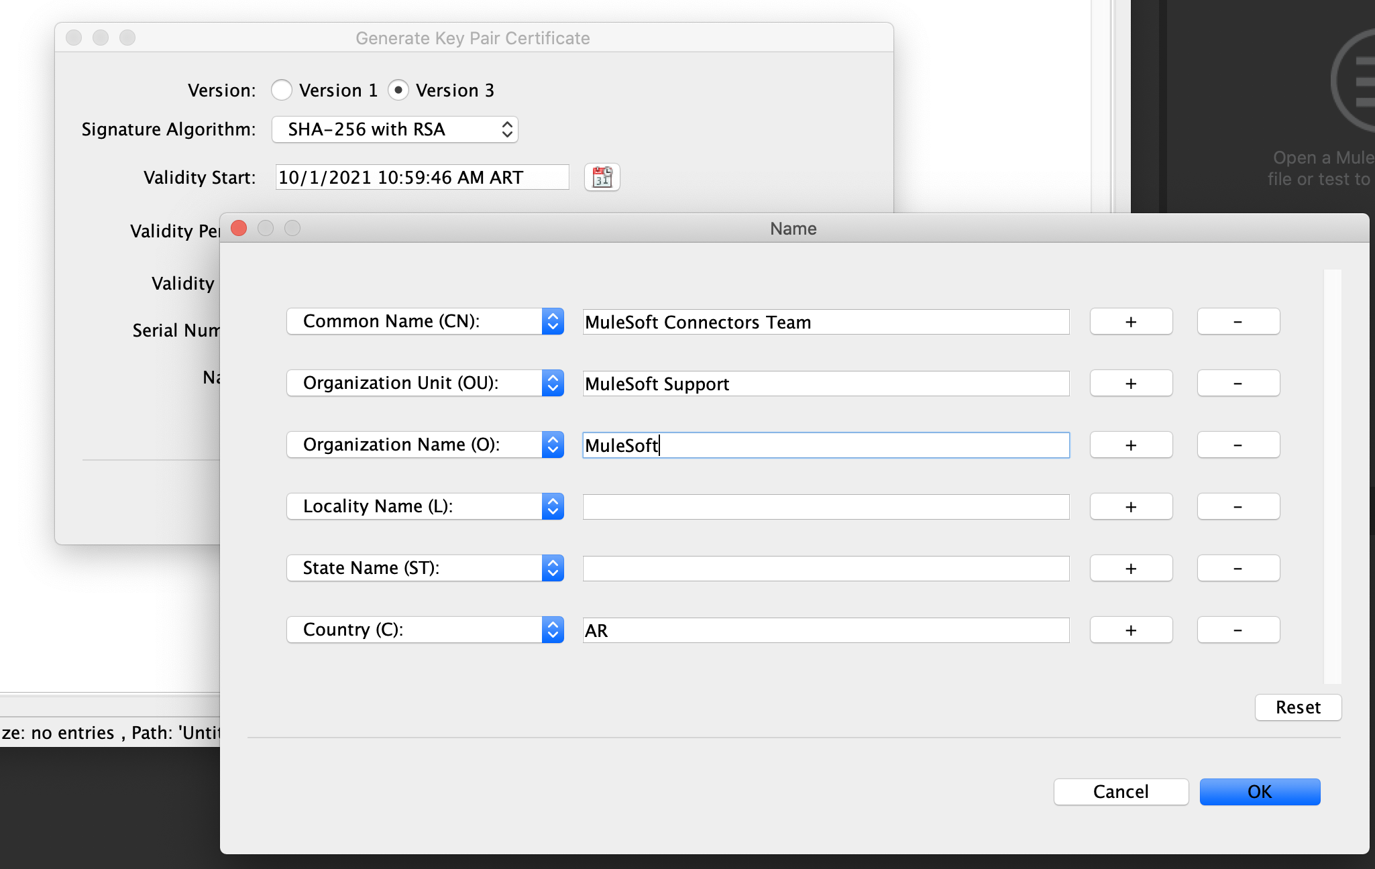Open the Validity Start calendar picker
The width and height of the screenshot is (1375, 869).
tap(602, 178)
